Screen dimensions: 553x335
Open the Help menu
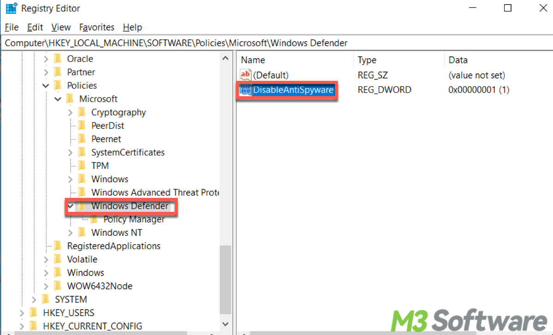point(132,27)
